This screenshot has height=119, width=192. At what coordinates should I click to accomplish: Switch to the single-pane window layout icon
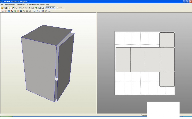pyautogui.click(x=43, y=8)
